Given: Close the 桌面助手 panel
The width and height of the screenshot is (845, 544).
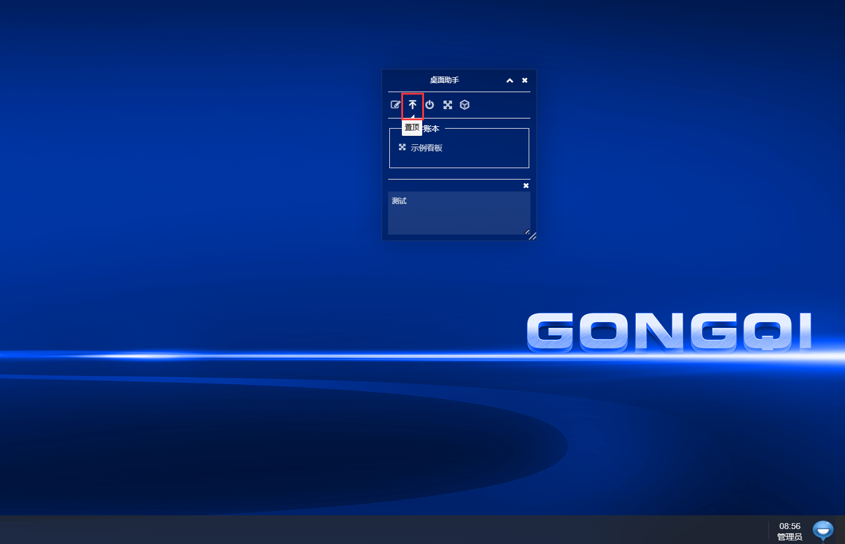Looking at the screenshot, I should 524,80.
